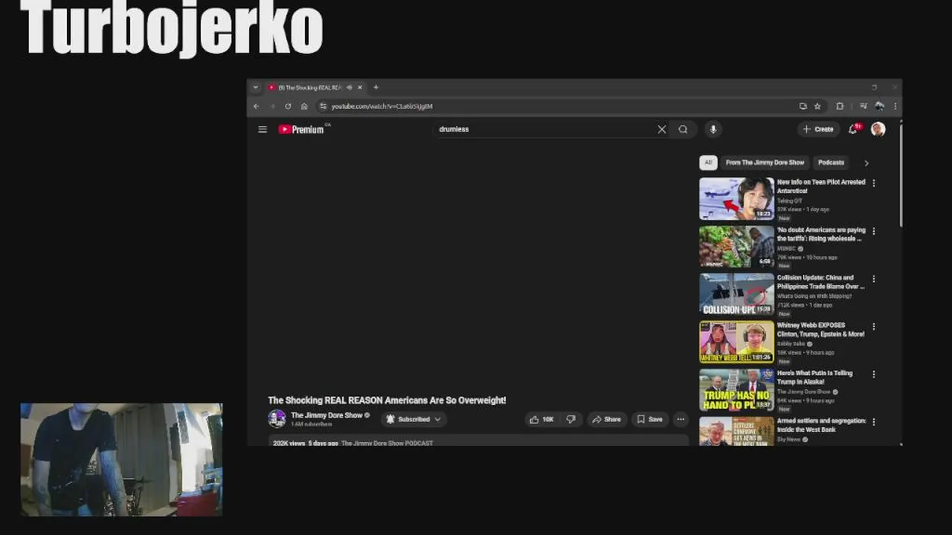This screenshot has width=952, height=535.
Task: Open browser extensions puzzle icon
Action: (x=840, y=106)
